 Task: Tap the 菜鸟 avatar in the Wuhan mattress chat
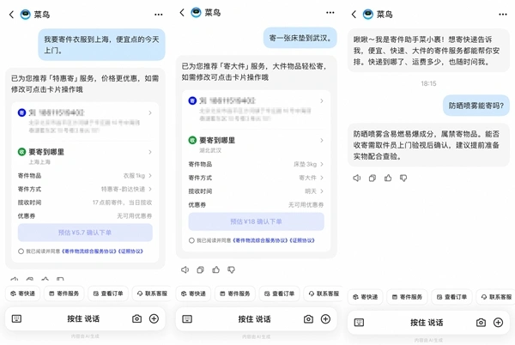[196, 13]
